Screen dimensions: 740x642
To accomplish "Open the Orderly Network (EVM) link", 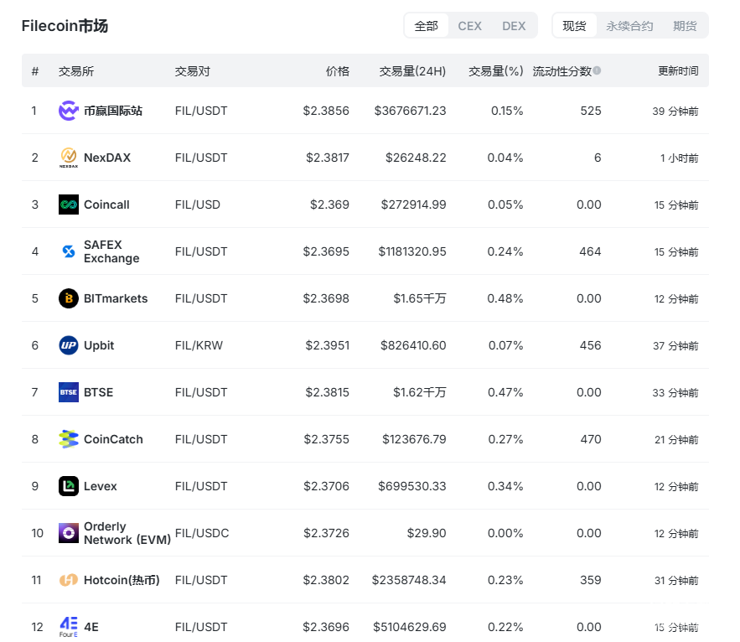I will point(127,533).
